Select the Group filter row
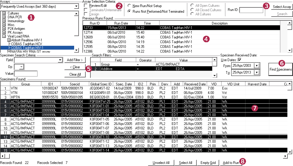 [151, 64]
